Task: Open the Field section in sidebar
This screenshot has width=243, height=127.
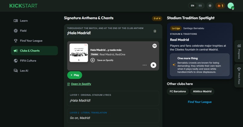Action: coord(34,31)
